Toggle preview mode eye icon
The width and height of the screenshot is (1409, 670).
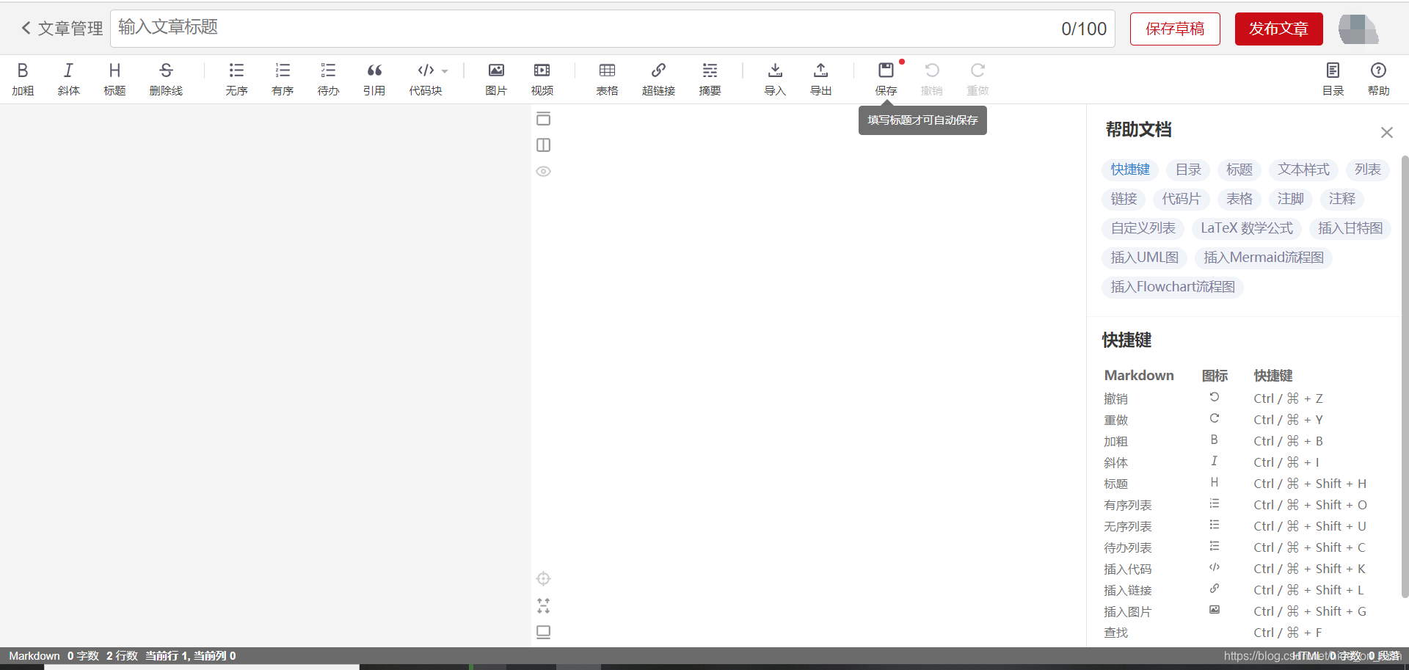coord(543,172)
